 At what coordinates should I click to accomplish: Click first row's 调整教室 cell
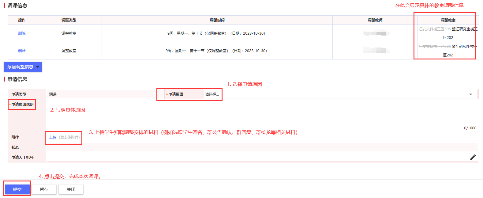pos(448,33)
